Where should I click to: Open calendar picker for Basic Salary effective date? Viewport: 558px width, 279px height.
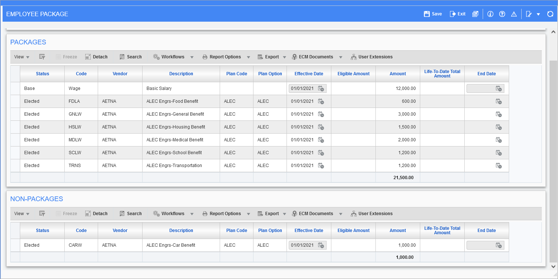[x=321, y=88]
